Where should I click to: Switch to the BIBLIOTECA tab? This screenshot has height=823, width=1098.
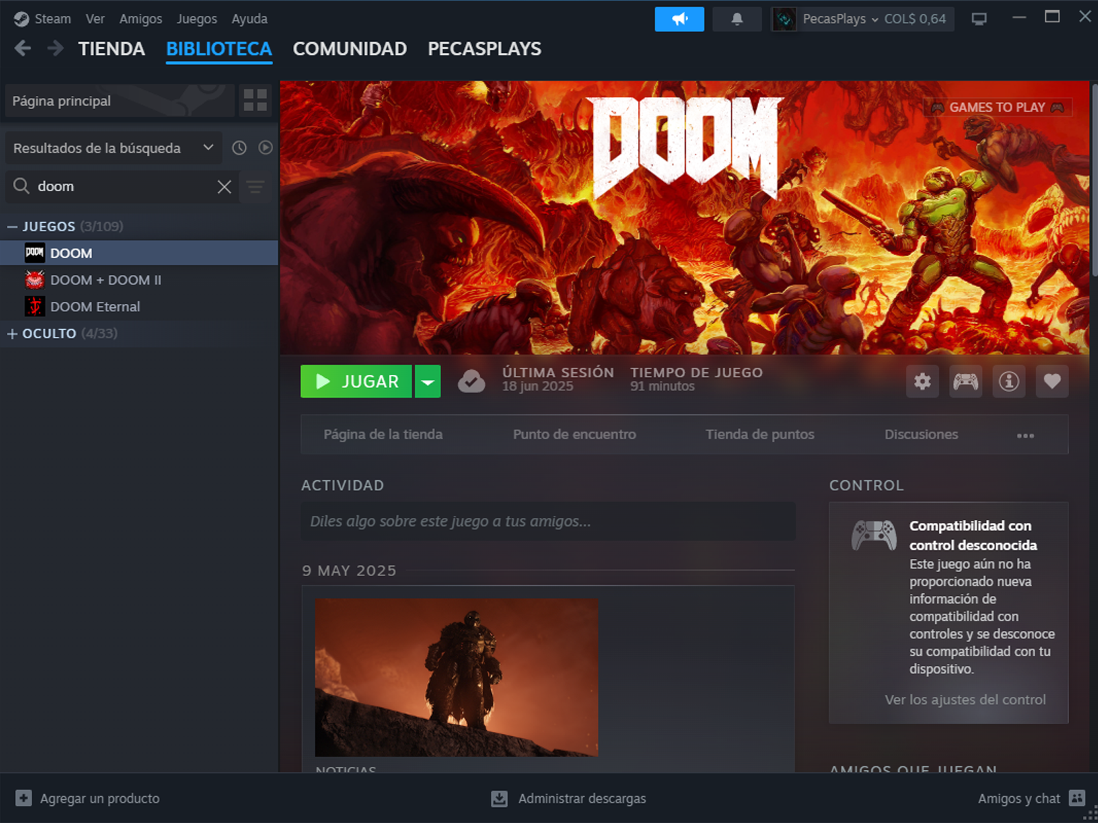pos(219,49)
